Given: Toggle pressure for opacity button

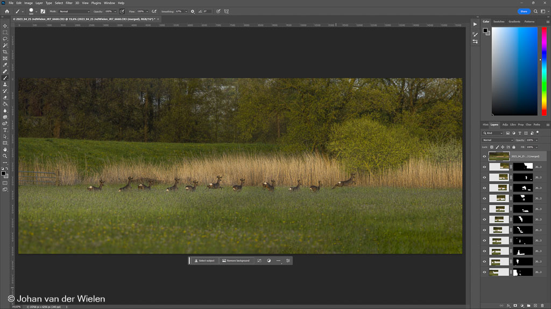Looking at the screenshot, I should 122,11.
